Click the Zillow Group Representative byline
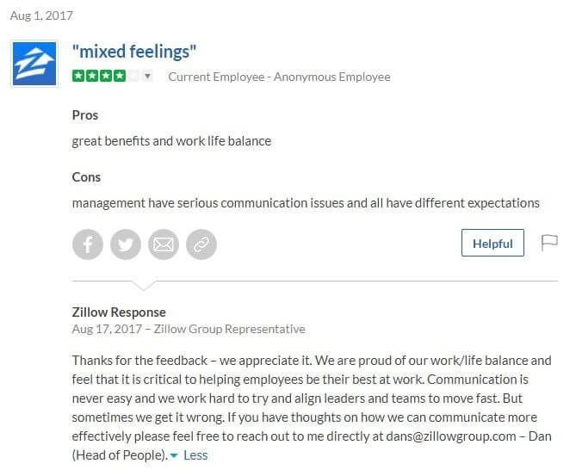This screenshot has width=582, height=476. pos(229,329)
